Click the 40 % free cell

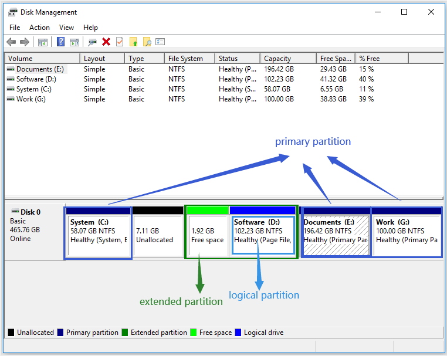(366, 79)
